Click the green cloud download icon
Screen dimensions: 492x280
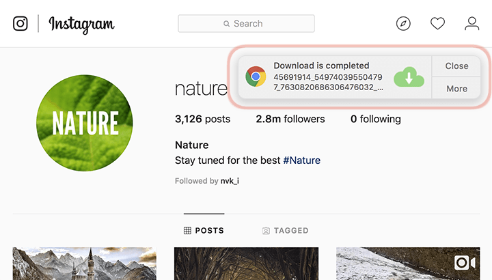(409, 77)
